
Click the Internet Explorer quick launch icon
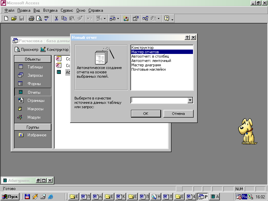pos(51,197)
